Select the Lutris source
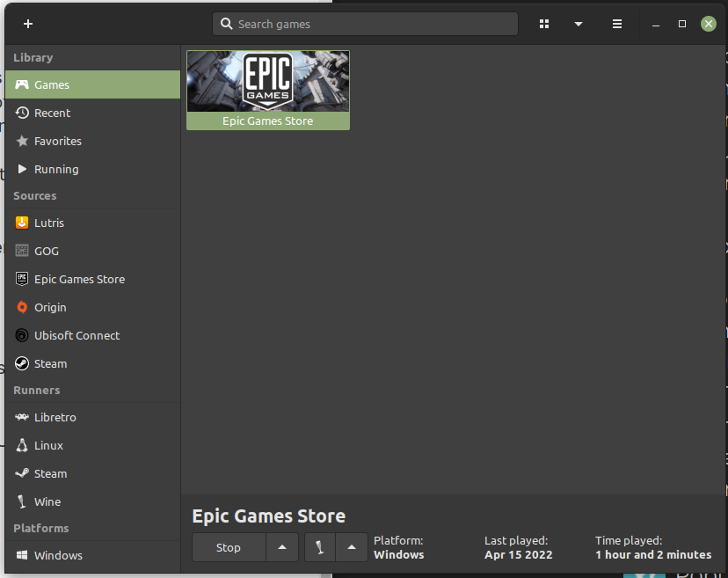728x578 pixels. (93, 223)
